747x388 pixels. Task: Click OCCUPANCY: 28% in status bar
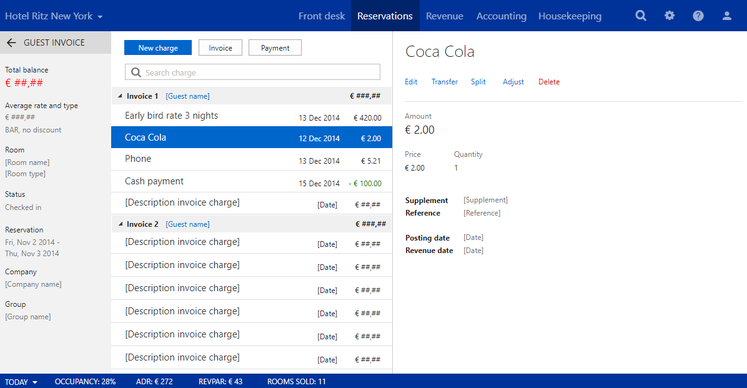(86, 382)
